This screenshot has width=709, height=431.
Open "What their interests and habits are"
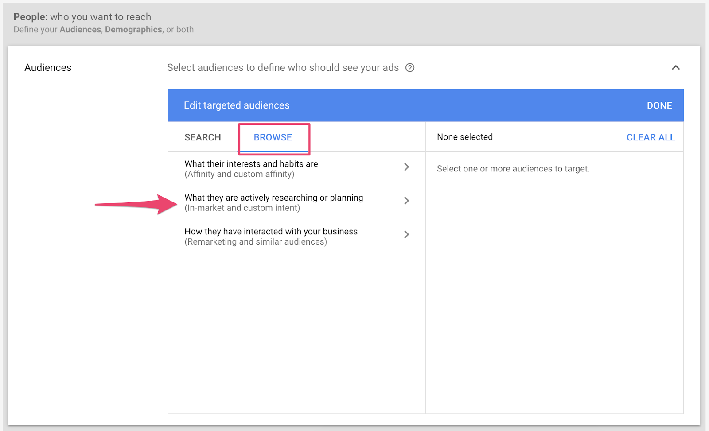tap(251, 164)
